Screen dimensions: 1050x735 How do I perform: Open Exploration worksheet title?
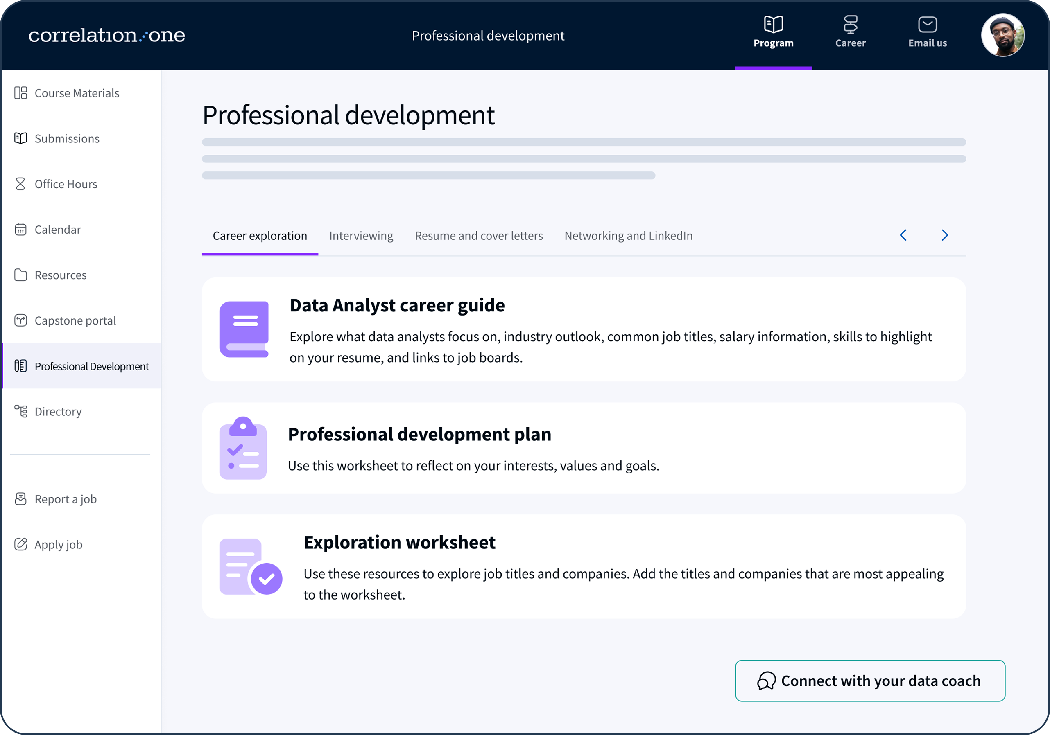(x=399, y=543)
